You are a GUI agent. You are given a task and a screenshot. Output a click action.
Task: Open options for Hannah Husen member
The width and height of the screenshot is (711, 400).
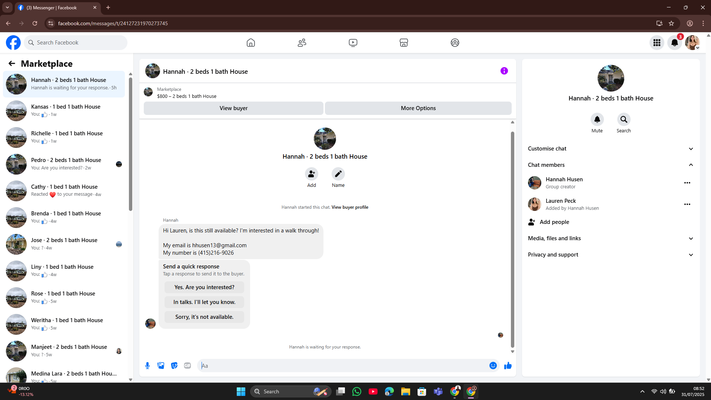(687, 183)
